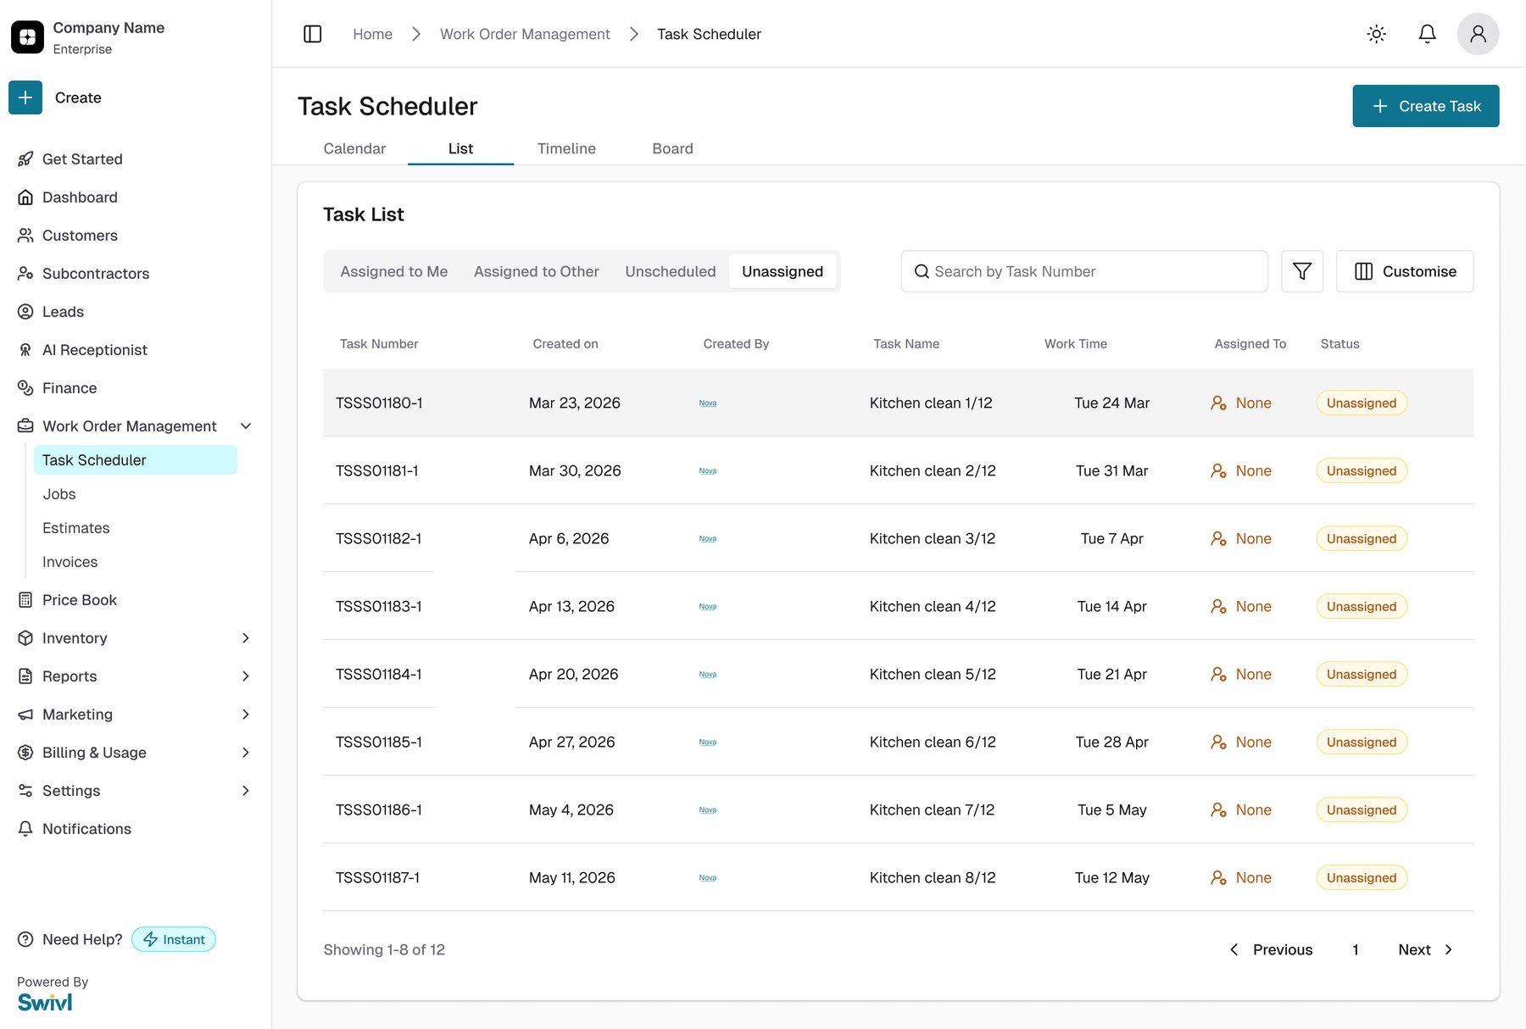Open Leads in the sidebar
The height and width of the screenshot is (1029, 1526).
point(63,312)
